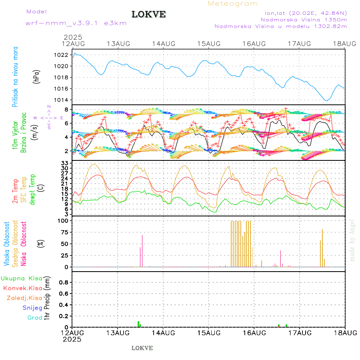Click the made by Angel watermark
This screenshot has width=360, height=360.
pyautogui.click(x=352, y=240)
